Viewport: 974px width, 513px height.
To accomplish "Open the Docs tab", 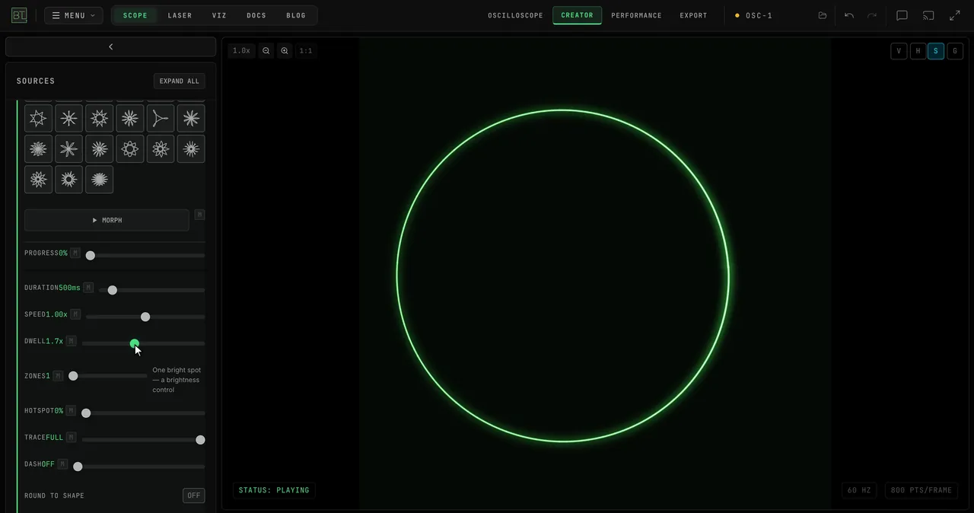I will pos(256,15).
